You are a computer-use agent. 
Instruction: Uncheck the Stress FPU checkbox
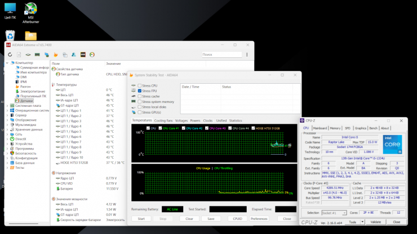140,91
